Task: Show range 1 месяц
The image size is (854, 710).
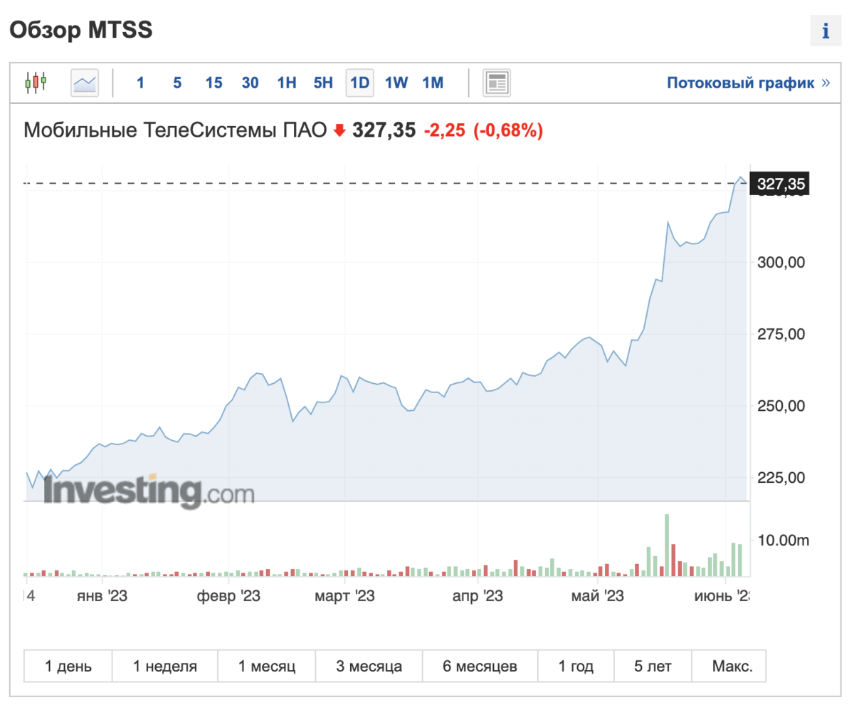Action: 267,667
